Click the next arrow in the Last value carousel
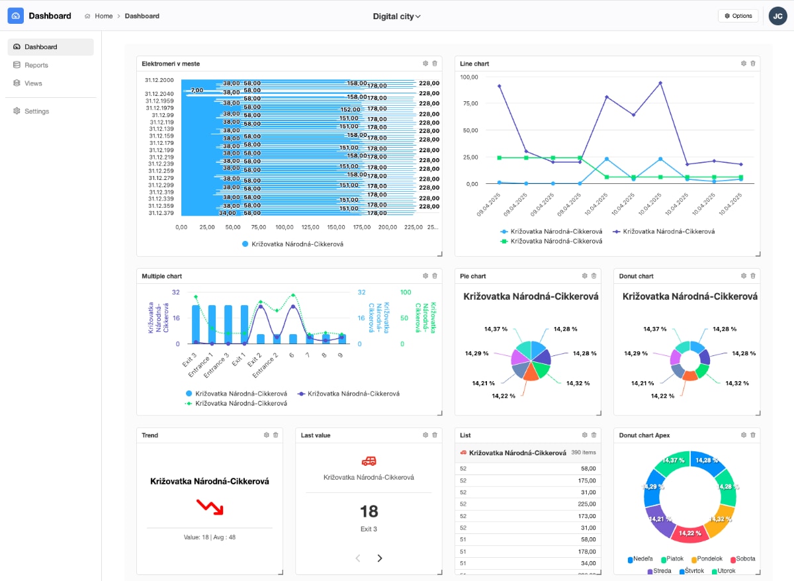Screen dimensions: 794x581 [379, 558]
